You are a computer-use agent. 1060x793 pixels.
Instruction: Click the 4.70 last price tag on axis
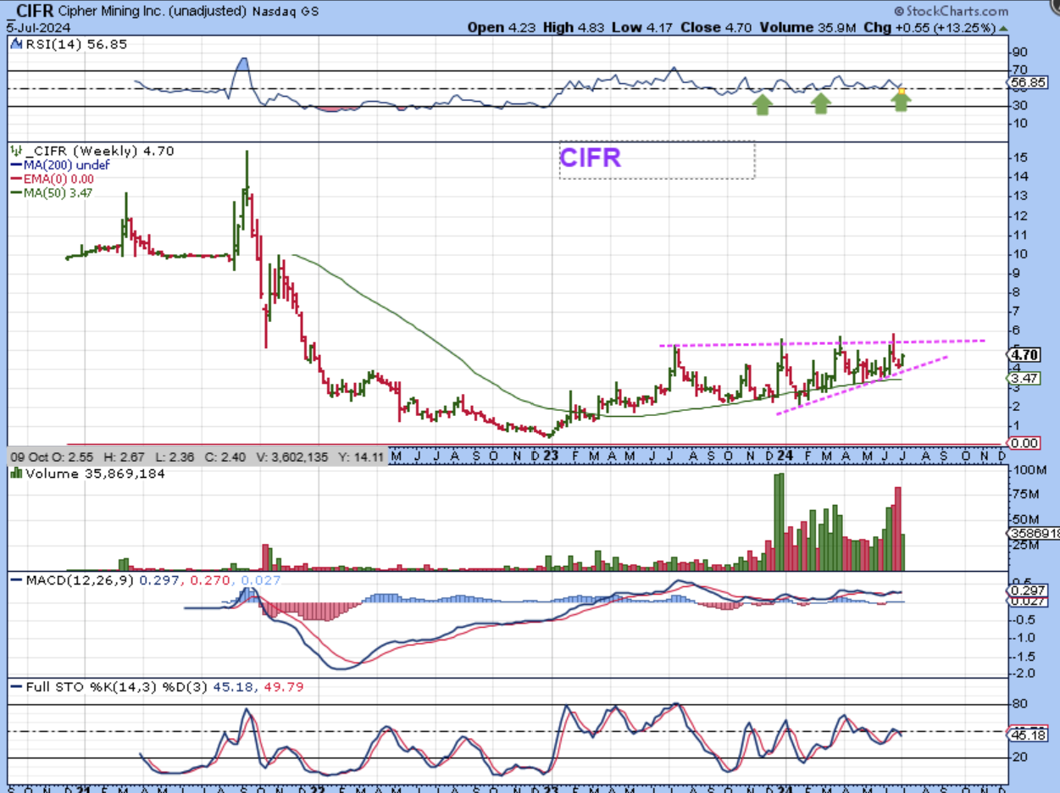point(1024,355)
